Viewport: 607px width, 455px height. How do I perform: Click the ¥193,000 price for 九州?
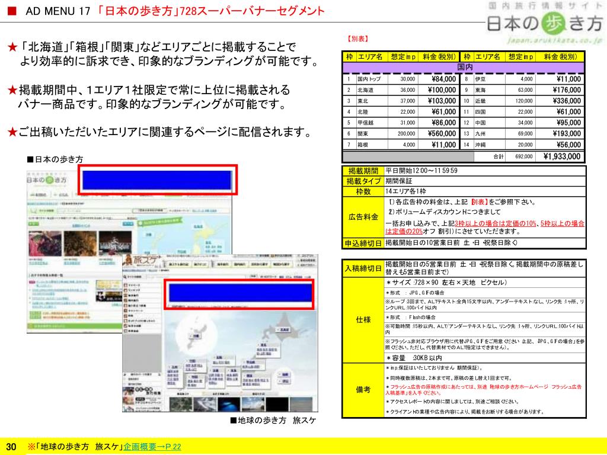567,133
